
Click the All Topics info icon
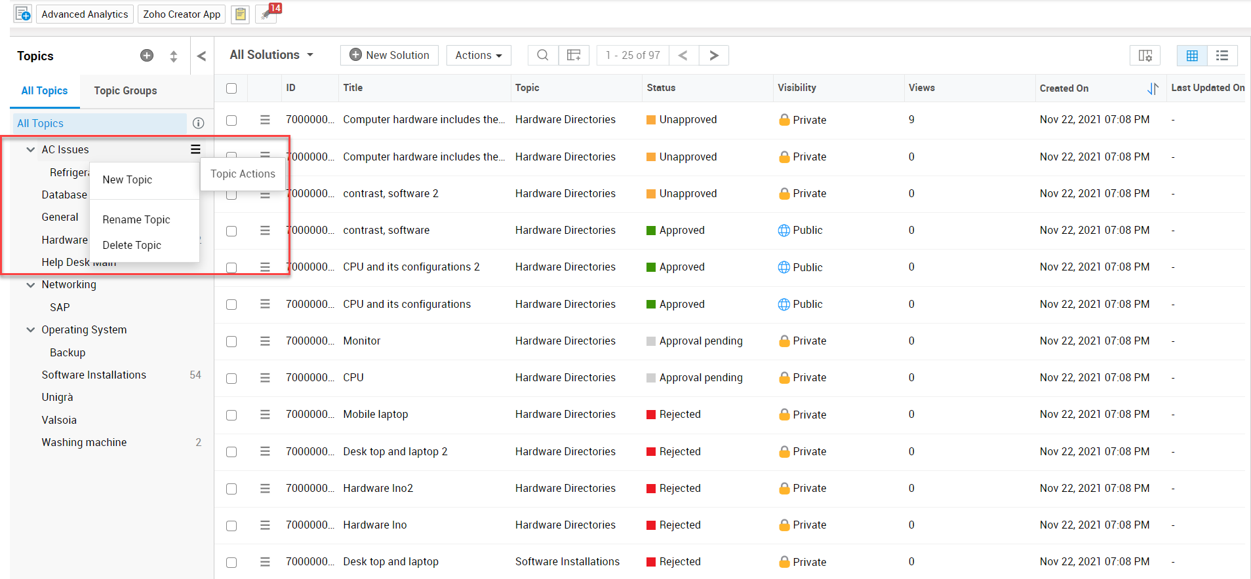click(199, 123)
